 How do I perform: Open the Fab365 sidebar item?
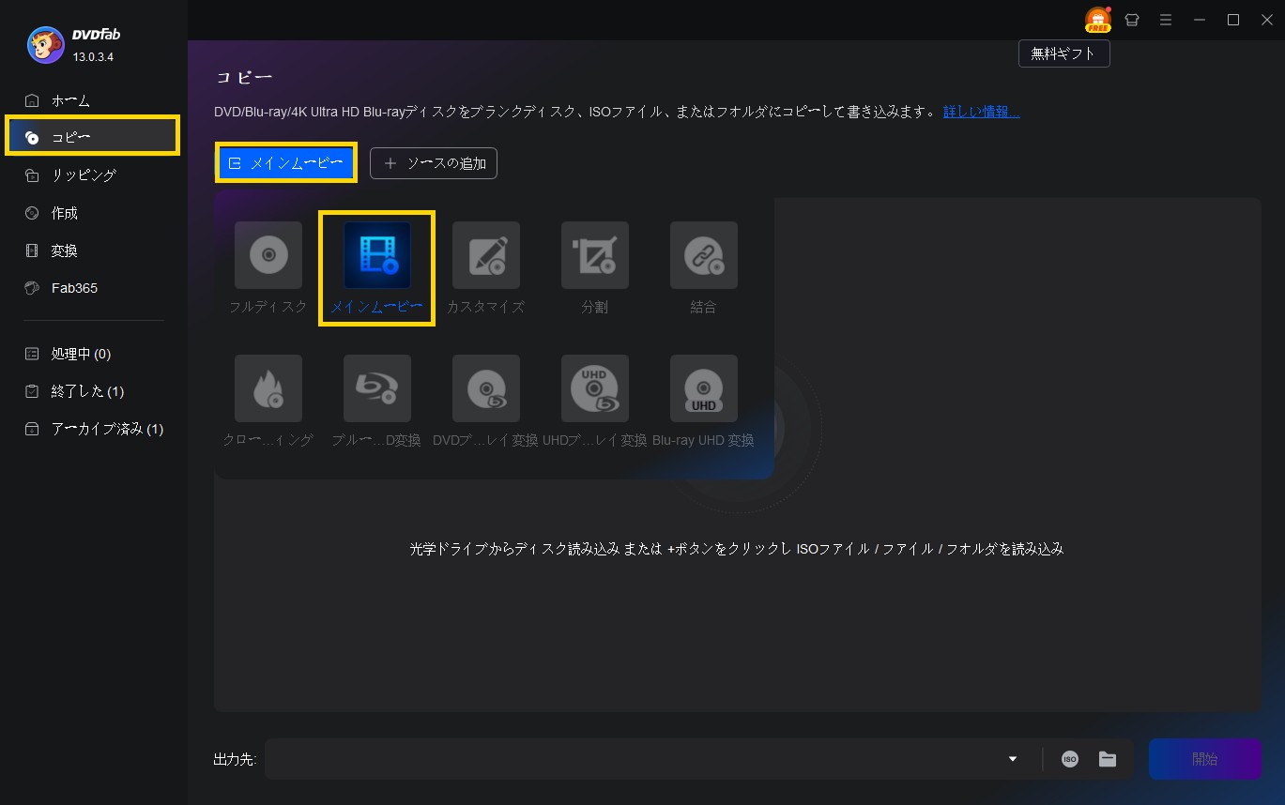coord(94,288)
